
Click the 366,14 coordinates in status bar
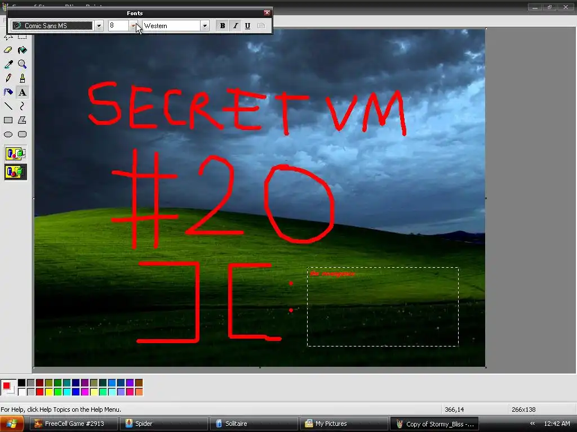[454, 409]
